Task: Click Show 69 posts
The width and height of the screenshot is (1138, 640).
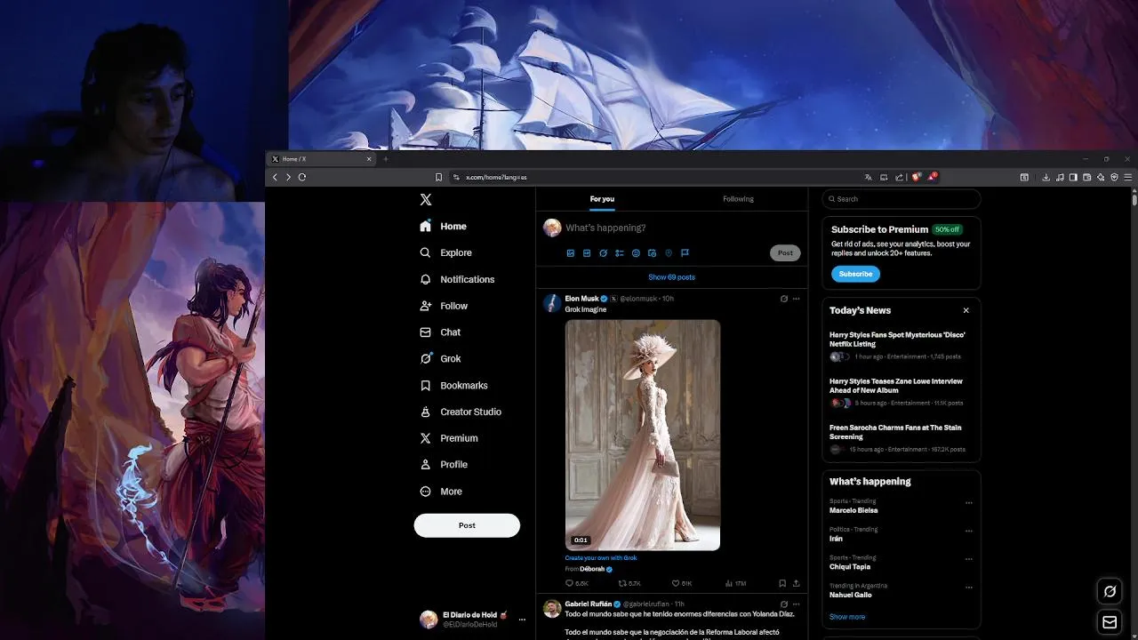Action: click(x=672, y=277)
